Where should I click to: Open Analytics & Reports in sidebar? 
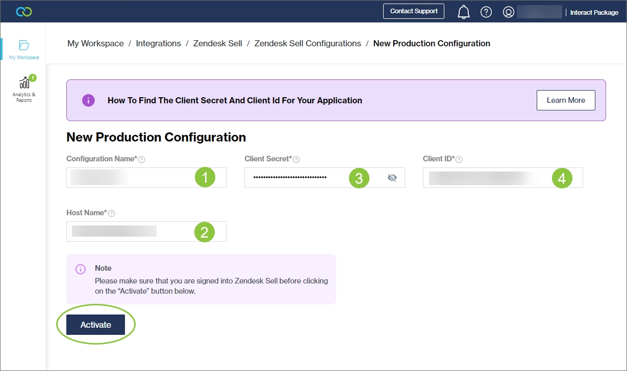click(x=24, y=89)
